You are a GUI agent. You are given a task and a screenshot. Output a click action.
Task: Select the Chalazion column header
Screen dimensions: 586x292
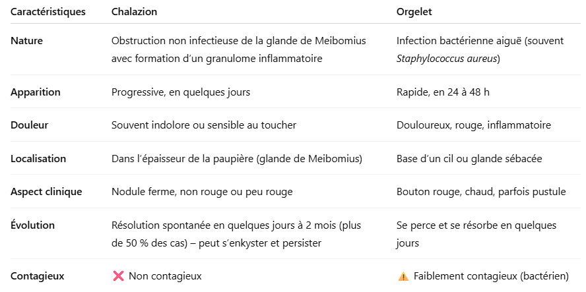(135, 12)
